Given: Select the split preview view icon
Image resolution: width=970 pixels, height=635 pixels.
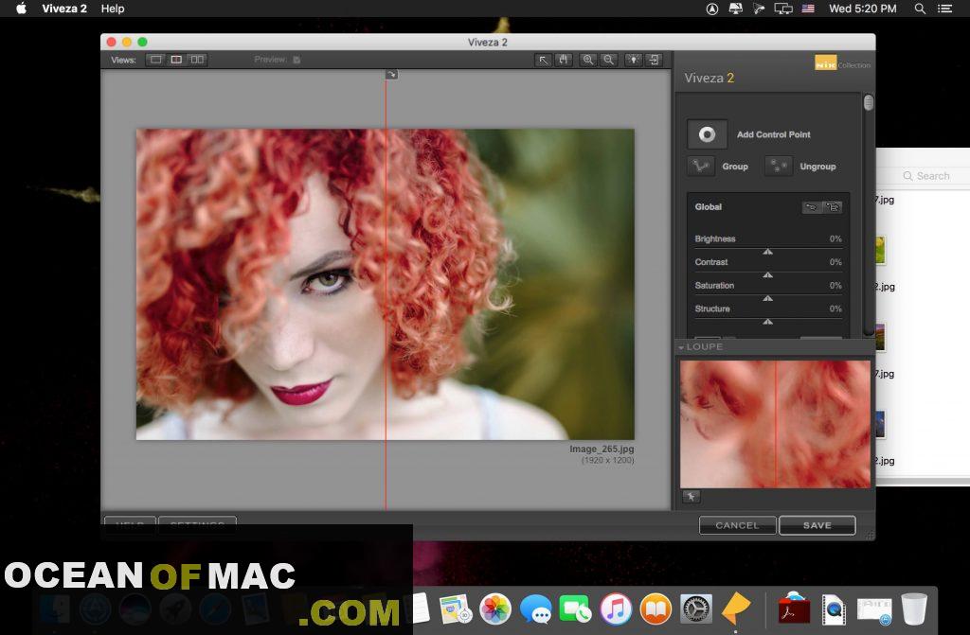Looking at the screenshot, I should (x=176, y=60).
